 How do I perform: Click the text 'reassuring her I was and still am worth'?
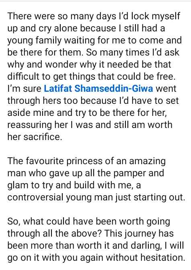pyautogui.click(x=90, y=125)
